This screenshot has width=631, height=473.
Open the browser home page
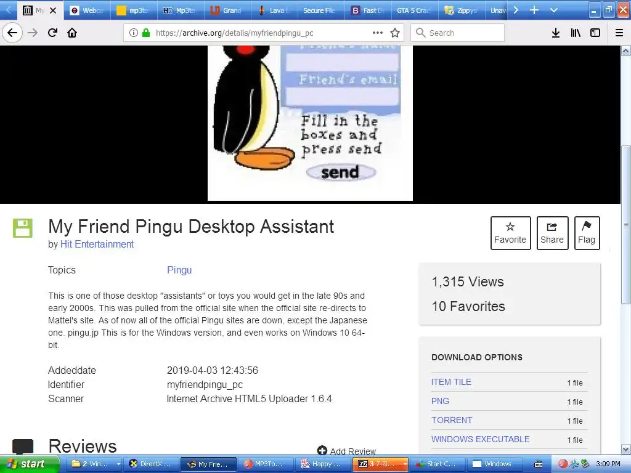[72, 33]
